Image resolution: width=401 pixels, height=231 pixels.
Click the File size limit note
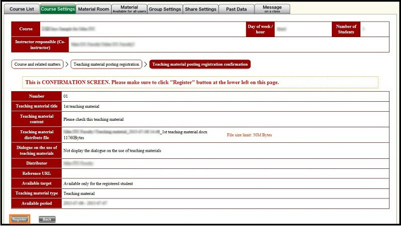tap(249, 135)
